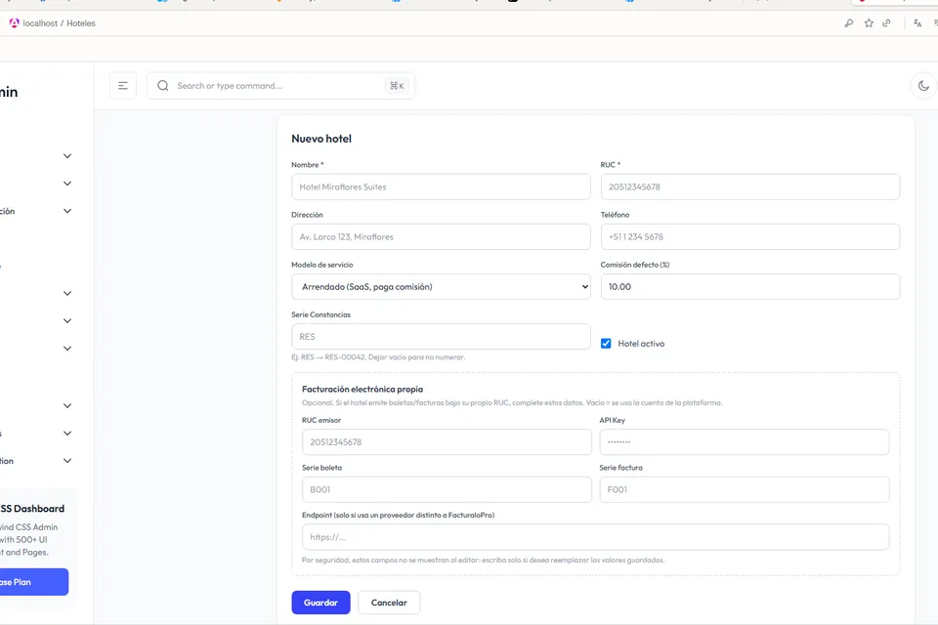Click the 'Opcional. Si el hotel emite' description

(x=512, y=403)
